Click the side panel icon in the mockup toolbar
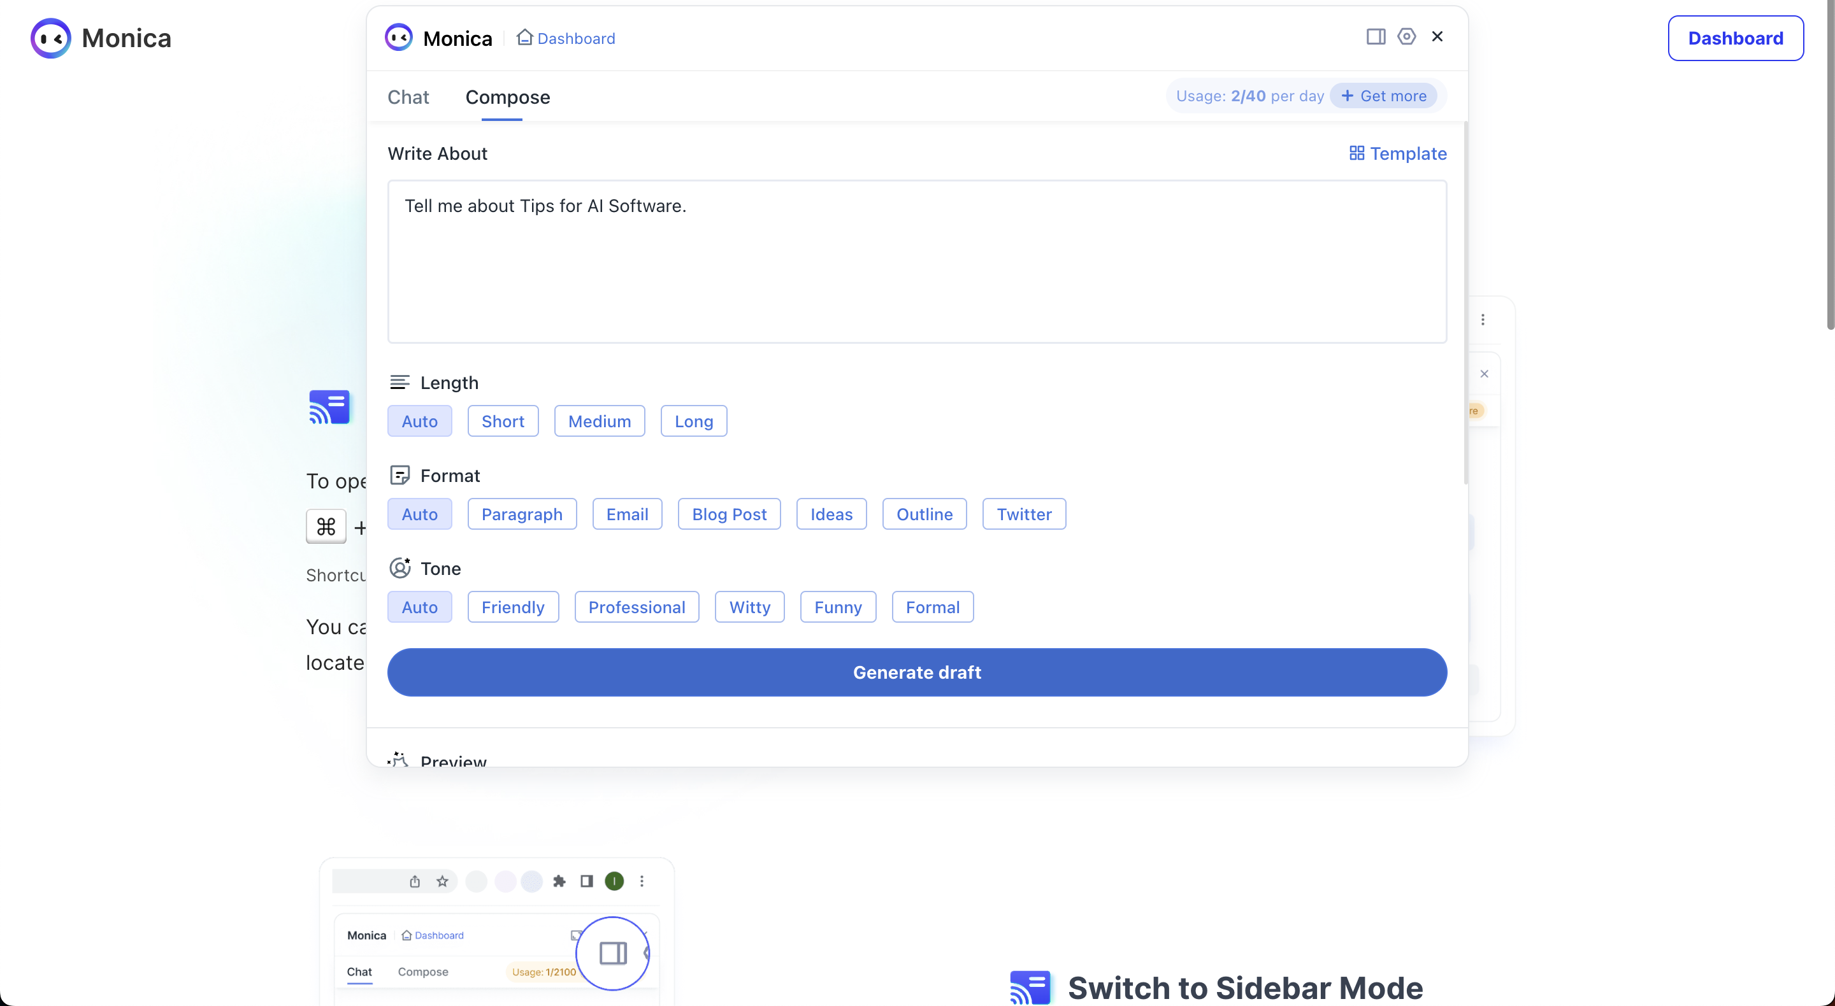 point(586,881)
